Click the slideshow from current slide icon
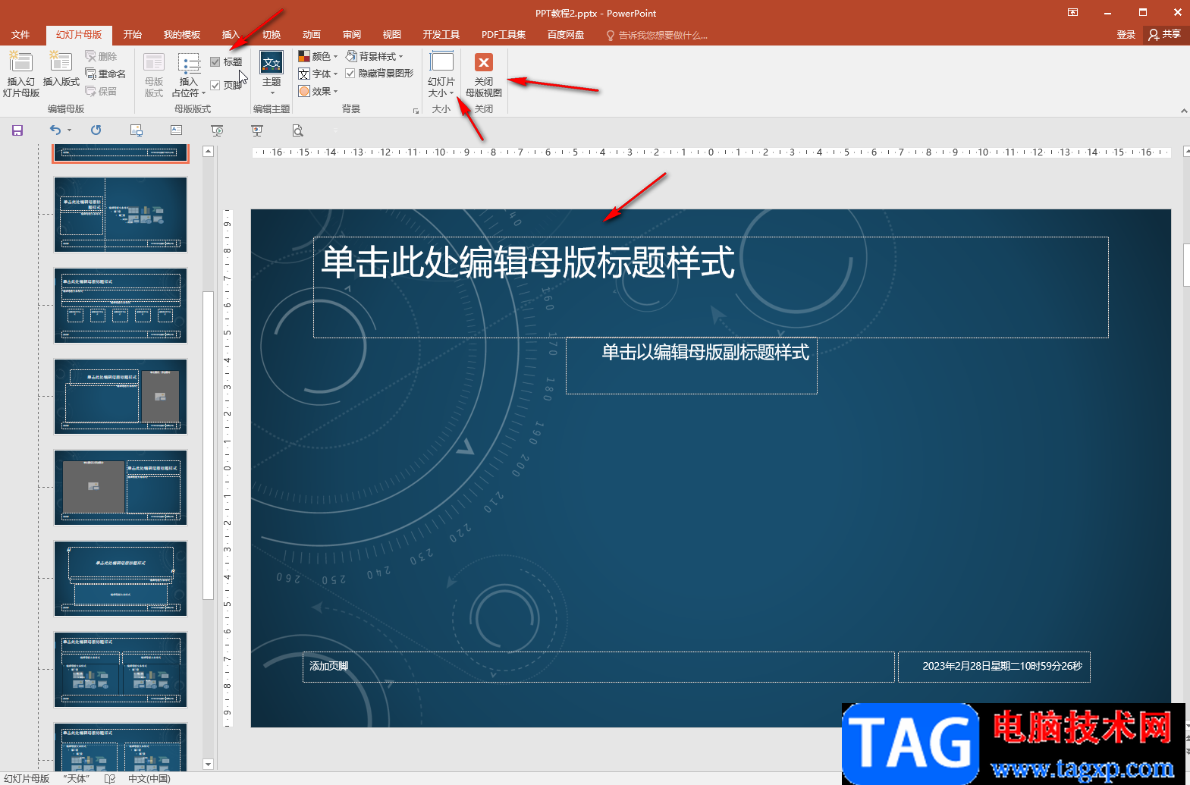Image resolution: width=1190 pixels, height=785 pixels. click(x=217, y=130)
